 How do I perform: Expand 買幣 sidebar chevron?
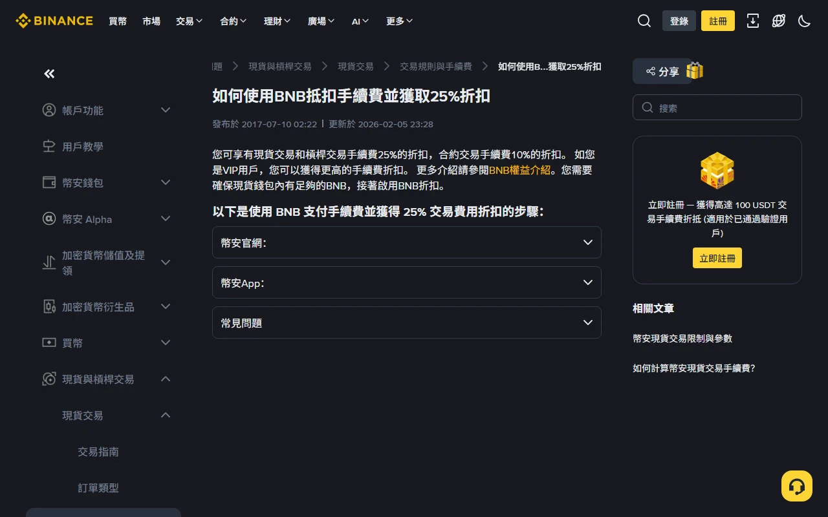[x=166, y=343]
